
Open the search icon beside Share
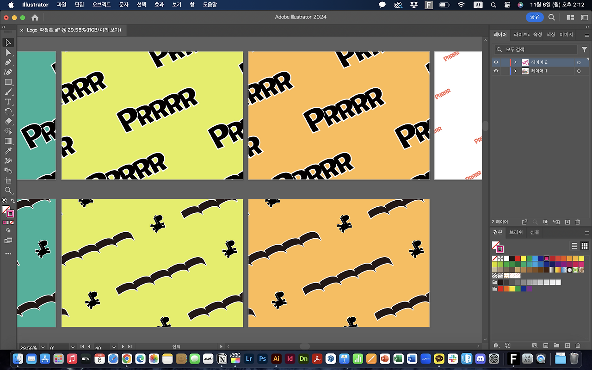[552, 17]
